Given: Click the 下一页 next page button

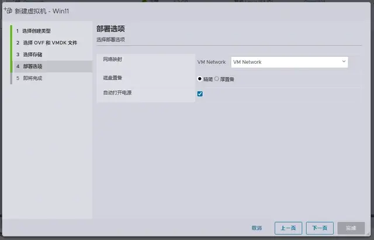Looking at the screenshot, I should coord(320,228).
